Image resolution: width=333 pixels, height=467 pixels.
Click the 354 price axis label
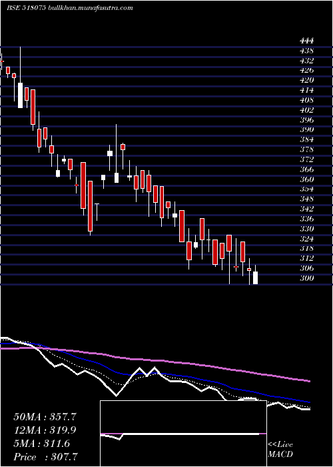306,189
